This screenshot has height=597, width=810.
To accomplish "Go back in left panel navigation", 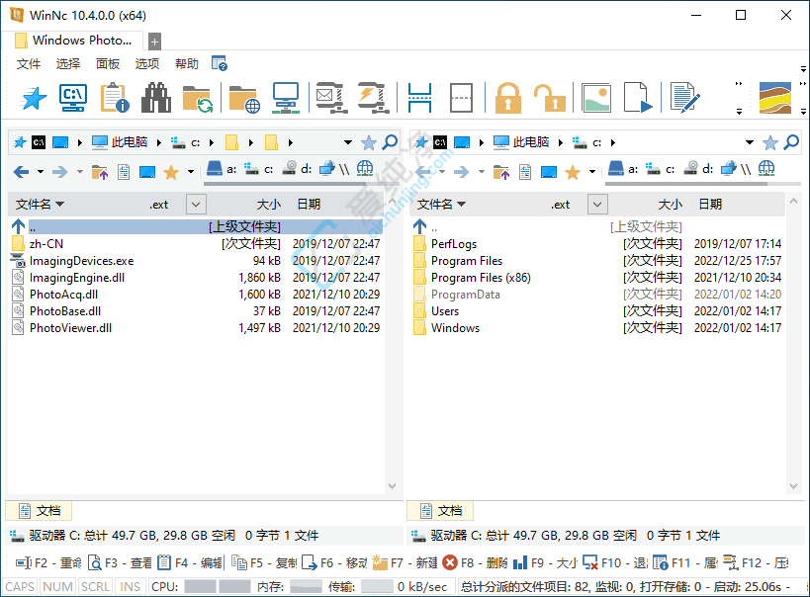I will (x=21, y=171).
